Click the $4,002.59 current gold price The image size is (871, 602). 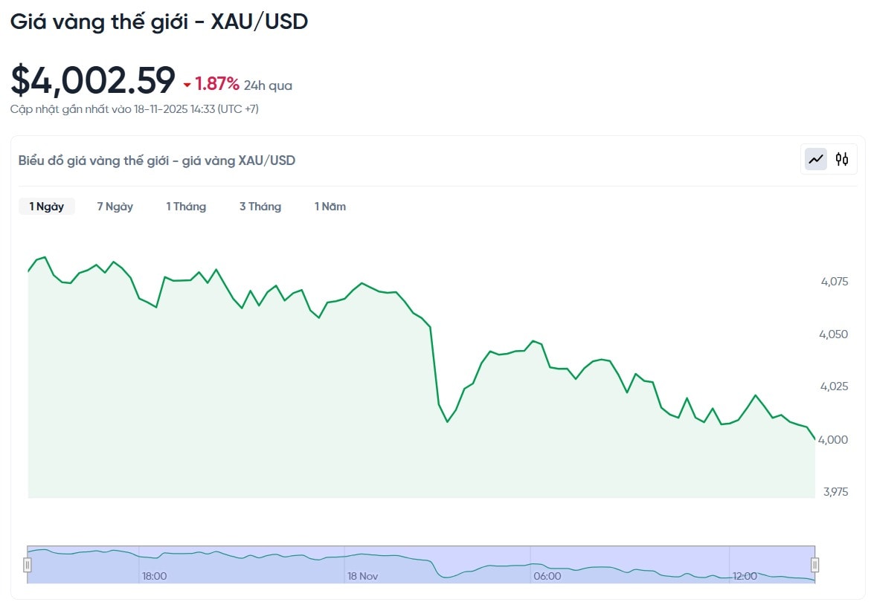click(x=93, y=80)
